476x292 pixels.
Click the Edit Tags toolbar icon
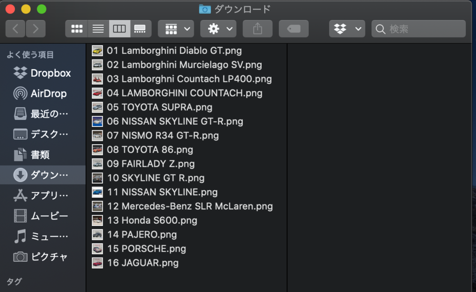point(293,29)
